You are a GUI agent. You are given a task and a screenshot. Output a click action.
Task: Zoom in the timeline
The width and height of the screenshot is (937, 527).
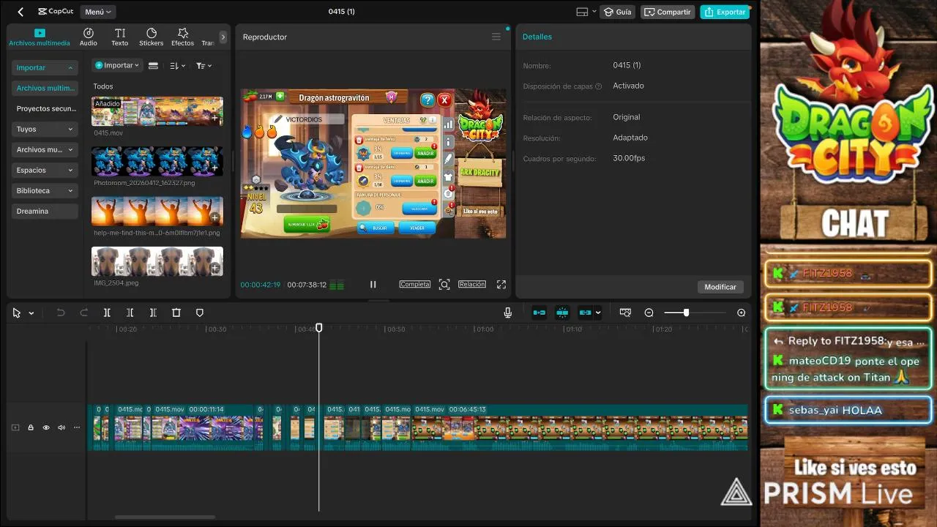(742, 313)
